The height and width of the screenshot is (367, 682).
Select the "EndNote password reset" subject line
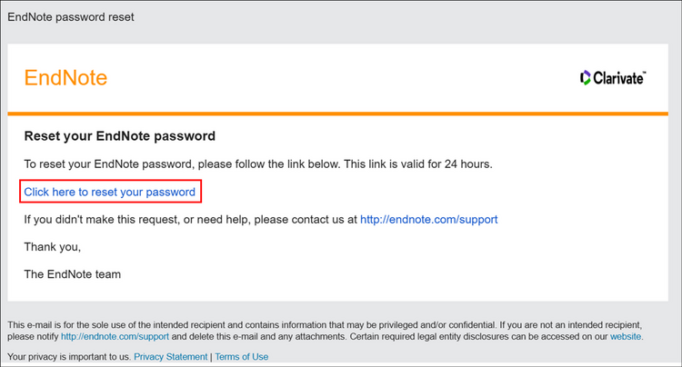pyautogui.click(x=72, y=17)
